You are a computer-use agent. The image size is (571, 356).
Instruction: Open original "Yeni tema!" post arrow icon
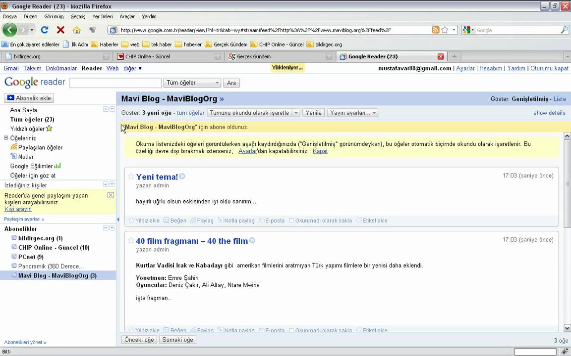click(x=182, y=177)
